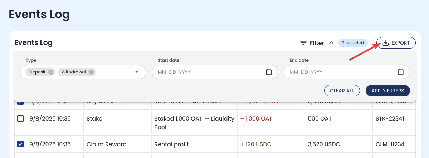Screen dimensions: 429x158
Task: Open the Start date calendar picker
Action: [269, 72]
